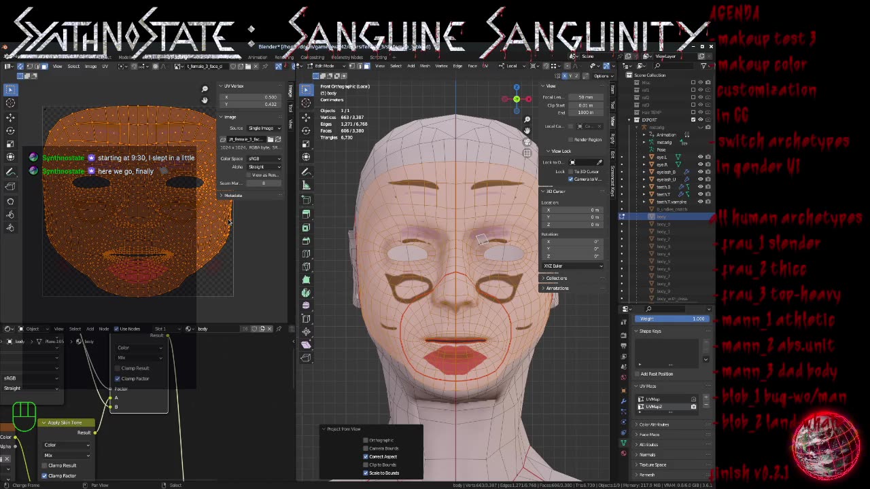The height and width of the screenshot is (489, 870).
Task: Select the 3D viewport Scale tool
Action: tap(306, 144)
